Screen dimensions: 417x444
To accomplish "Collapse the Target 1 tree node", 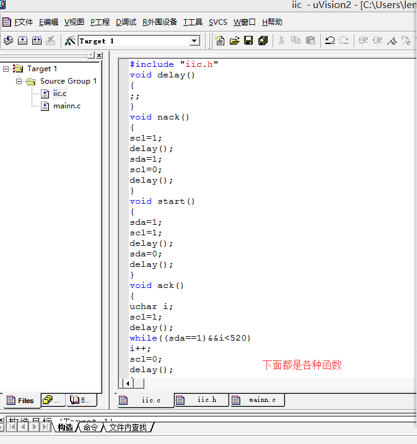I will pyautogui.click(x=6, y=69).
